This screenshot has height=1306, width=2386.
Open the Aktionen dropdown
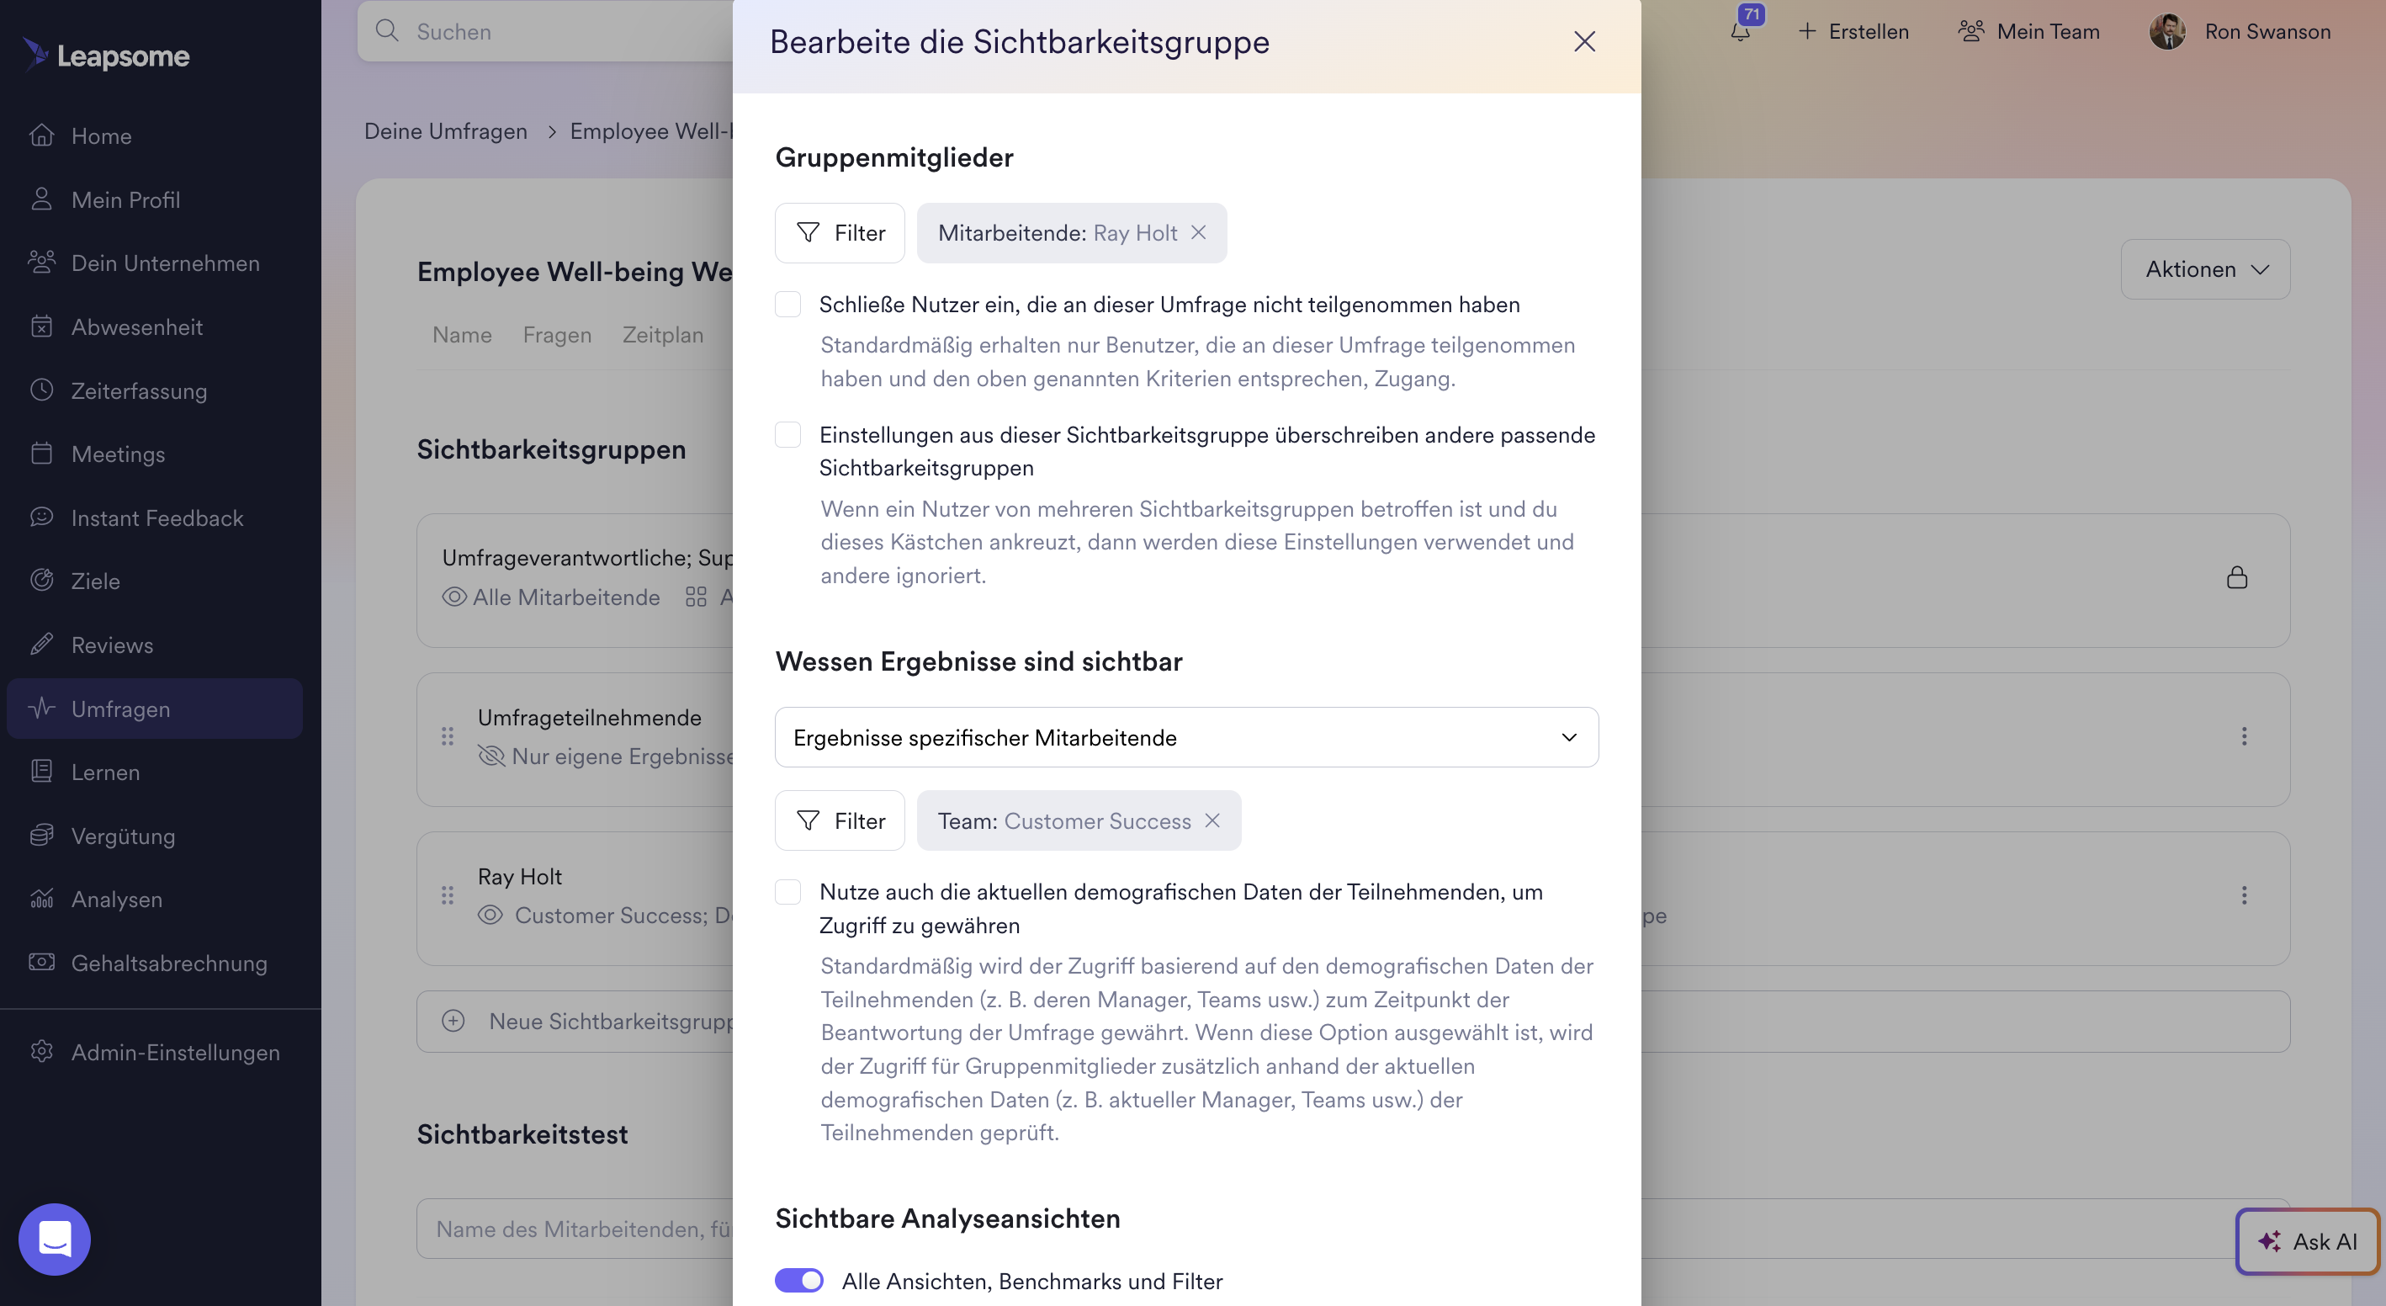click(2205, 269)
